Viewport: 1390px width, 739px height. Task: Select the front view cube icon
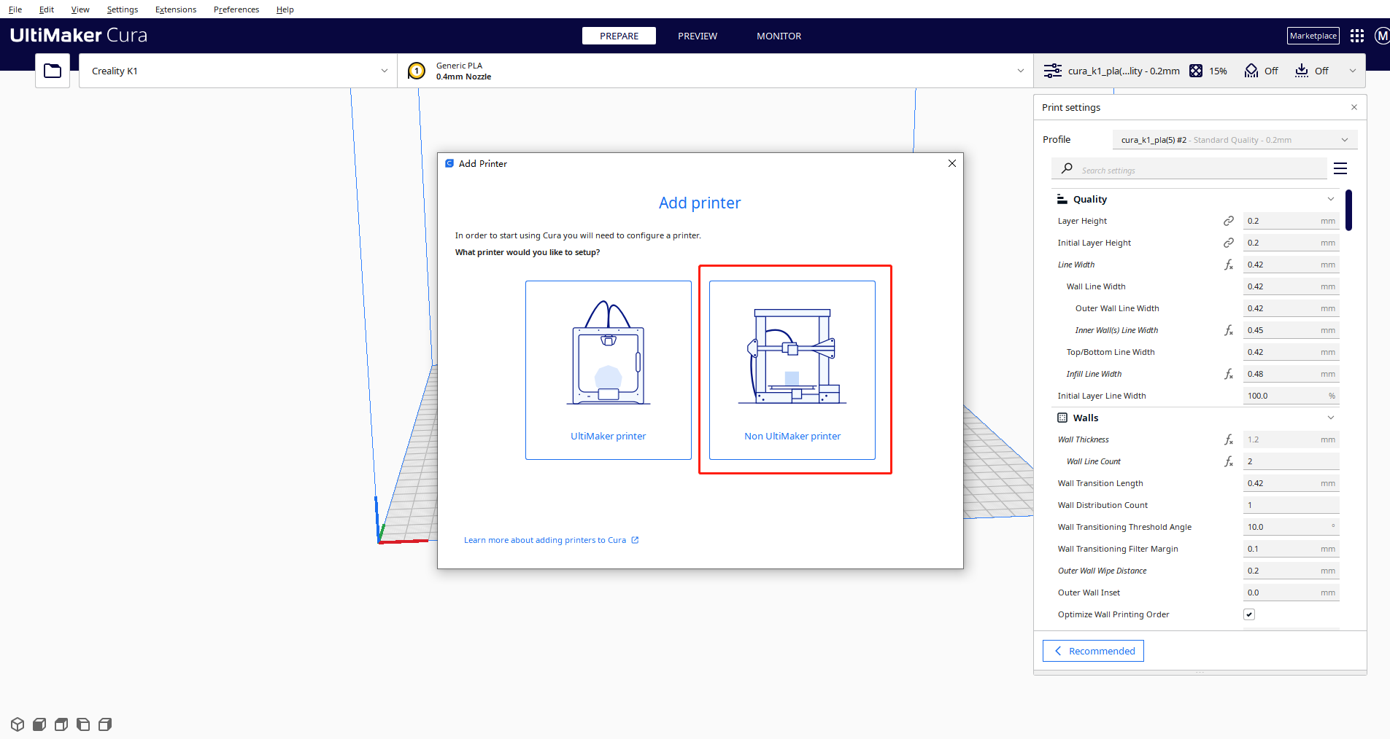click(x=39, y=724)
